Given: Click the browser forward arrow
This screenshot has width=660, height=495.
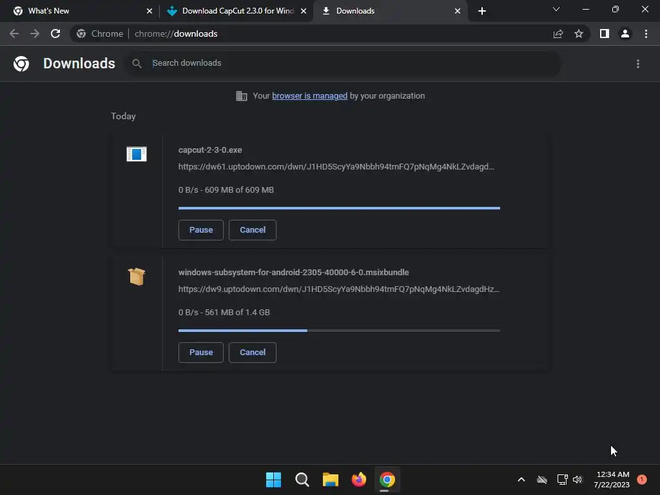Looking at the screenshot, I should point(35,34).
